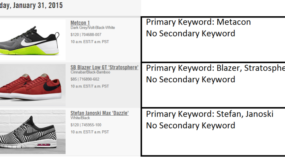
Task: Open the Stefan Janoski Max 'Dazzle' link
Action: pos(100,113)
